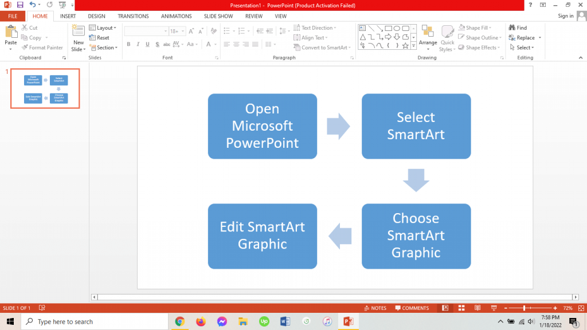Toggle the NOTES pane
587x330 pixels.
tap(375, 308)
